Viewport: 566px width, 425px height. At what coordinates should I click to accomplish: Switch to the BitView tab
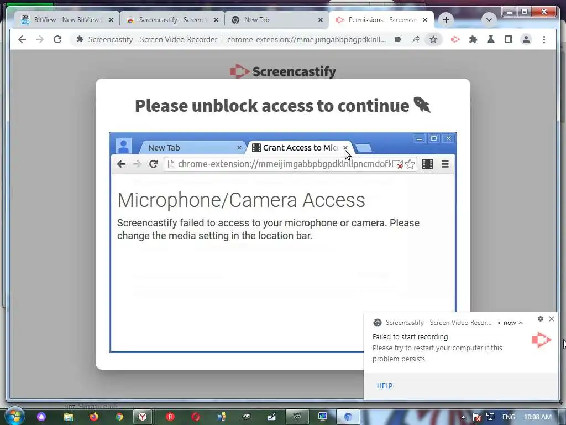click(67, 20)
